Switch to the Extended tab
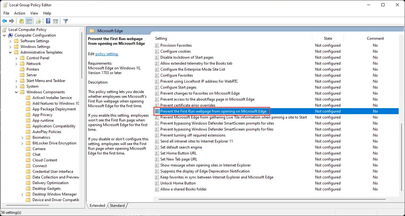405x216 pixels. coord(97,206)
